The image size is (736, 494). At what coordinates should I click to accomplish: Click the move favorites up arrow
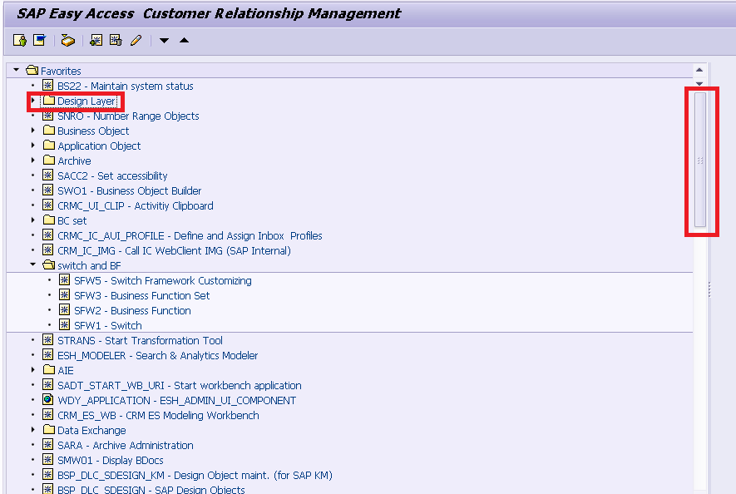(x=185, y=41)
